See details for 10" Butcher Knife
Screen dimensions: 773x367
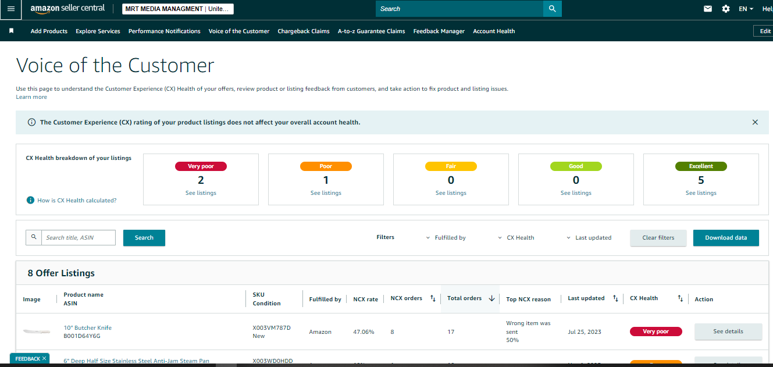(x=728, y=332)
